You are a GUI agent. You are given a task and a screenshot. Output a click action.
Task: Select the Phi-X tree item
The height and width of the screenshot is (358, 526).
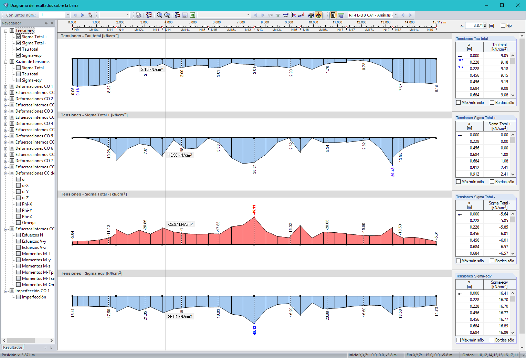click(27, 204)
